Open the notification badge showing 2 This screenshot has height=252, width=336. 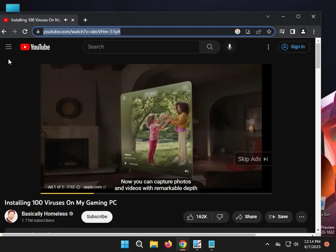pyautogui.click(x=327, y=244)
